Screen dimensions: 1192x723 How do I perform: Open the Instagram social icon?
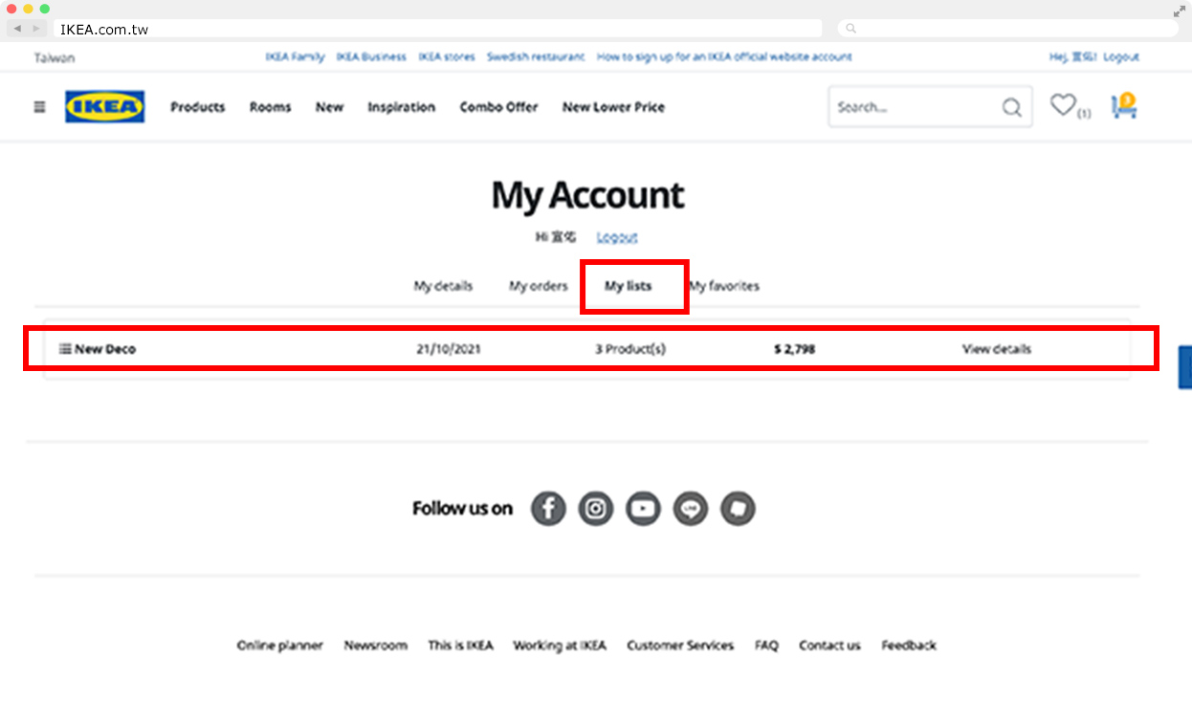pos(596,509)
